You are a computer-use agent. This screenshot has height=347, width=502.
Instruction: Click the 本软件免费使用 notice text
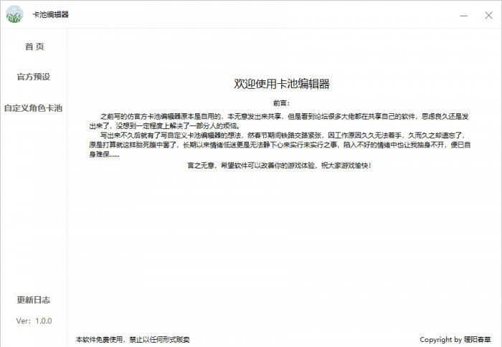point(133,339)
